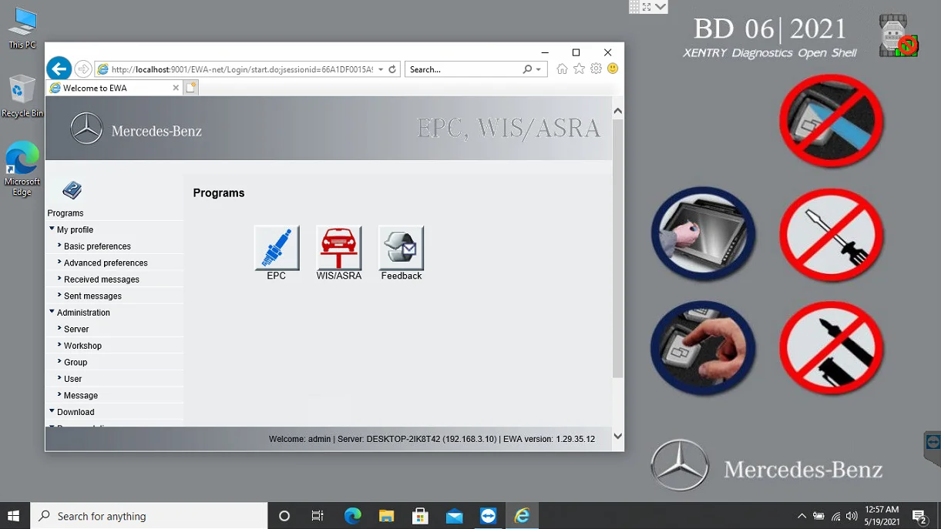This screenshot has height=529, width=941.
Task: Click the smiley feedback icon
Action: 613,69
